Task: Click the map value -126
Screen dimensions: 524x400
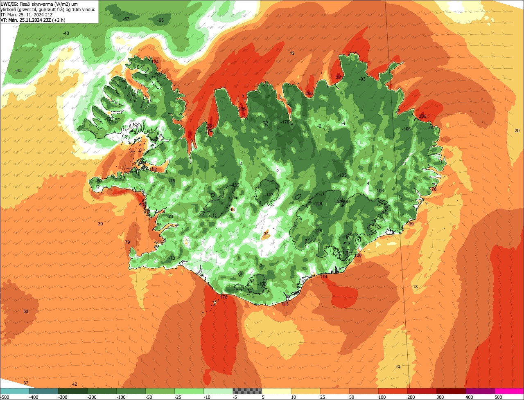Action: click(x=318, y=204)
